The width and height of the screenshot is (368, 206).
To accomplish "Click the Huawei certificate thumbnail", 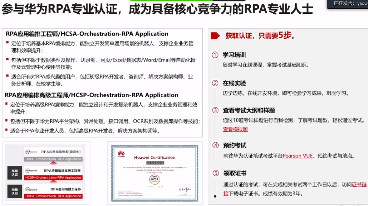I will coord(155,173).
